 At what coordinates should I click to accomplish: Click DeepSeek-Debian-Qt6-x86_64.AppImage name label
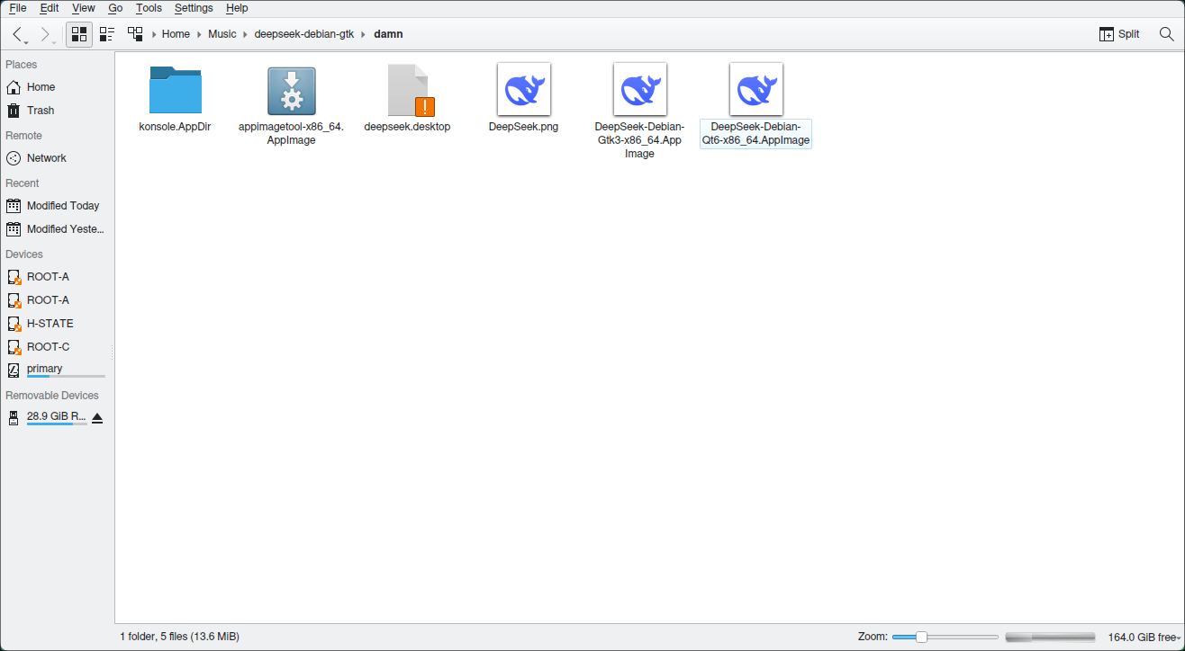tap(755, 133)
